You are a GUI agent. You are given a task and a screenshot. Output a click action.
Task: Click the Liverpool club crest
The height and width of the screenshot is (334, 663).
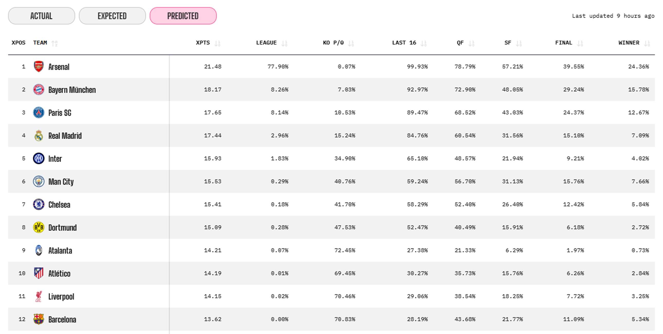coord(39,296)
